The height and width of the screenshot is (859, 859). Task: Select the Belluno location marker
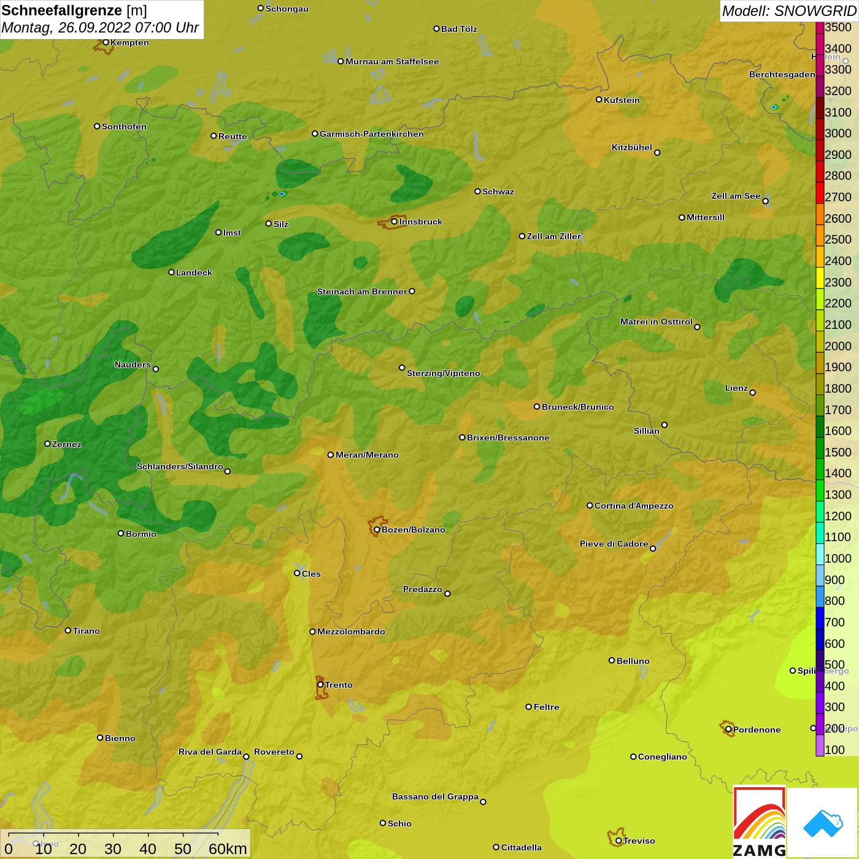tap(611, 660)
